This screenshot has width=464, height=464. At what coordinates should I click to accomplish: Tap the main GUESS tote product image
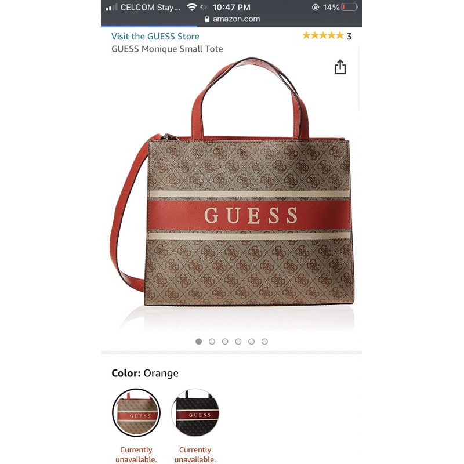point(233,182)
